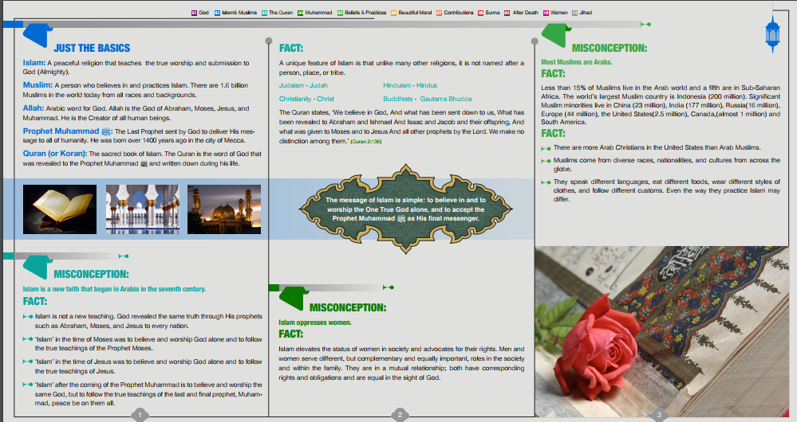The height and width of the screenshot is (422, 797).
Task: Select the 'Women' chapter tab
Action: point(555,13)
